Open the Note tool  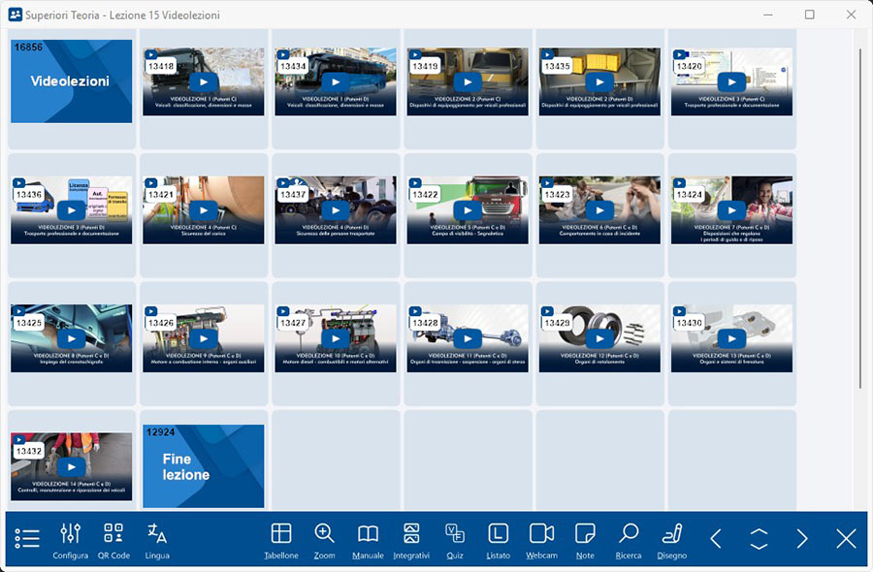[585, 539]
